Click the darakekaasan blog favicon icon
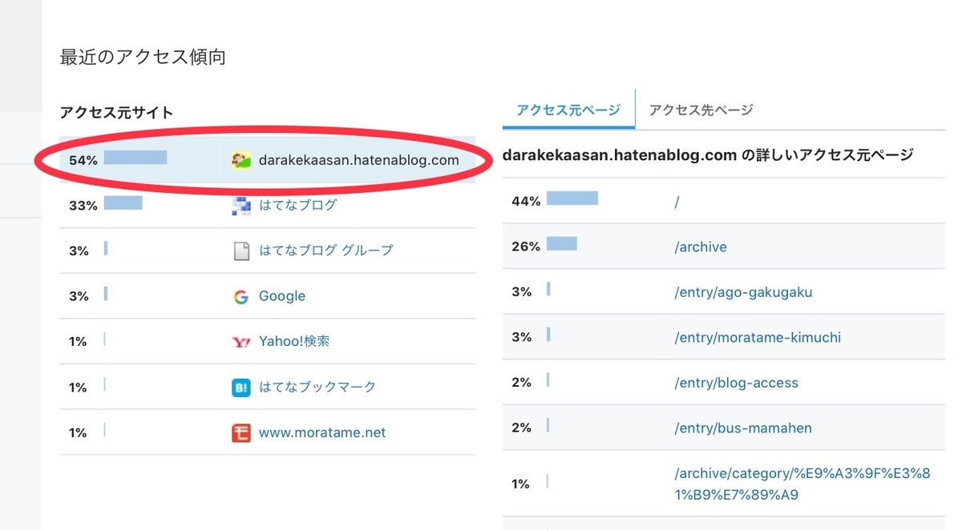 coord(241,160)
